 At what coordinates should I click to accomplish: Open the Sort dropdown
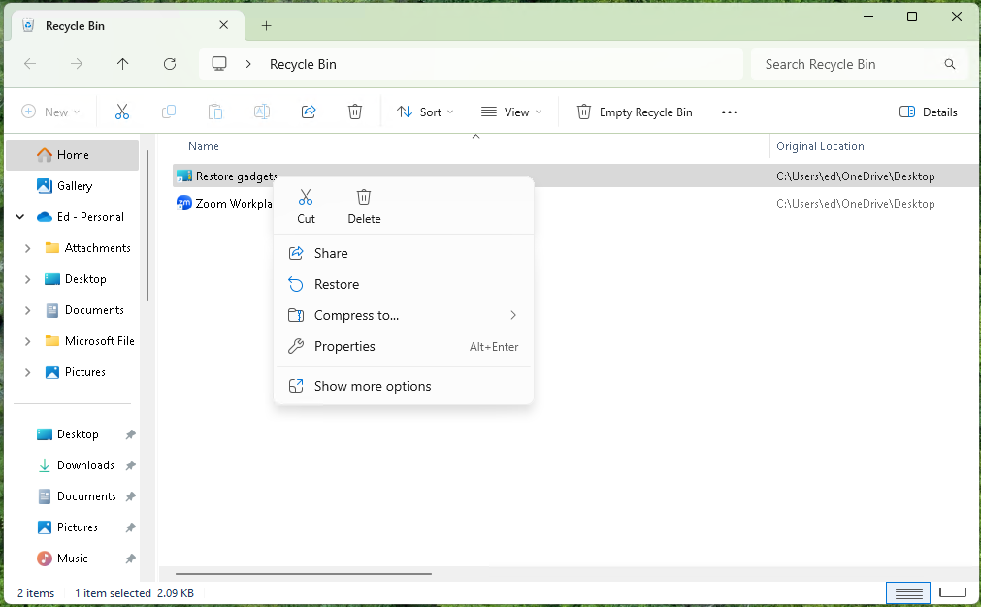click(x=425, y=112)
